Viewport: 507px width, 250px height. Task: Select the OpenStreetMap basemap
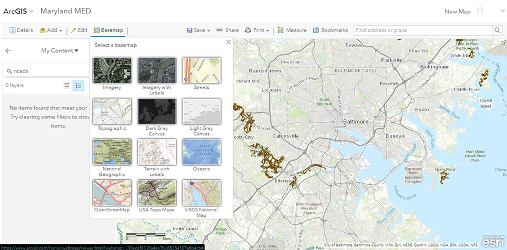pyautogui.click(x=112, y=193)
